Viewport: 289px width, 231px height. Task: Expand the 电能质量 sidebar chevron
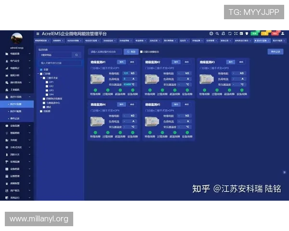[29, 53]
